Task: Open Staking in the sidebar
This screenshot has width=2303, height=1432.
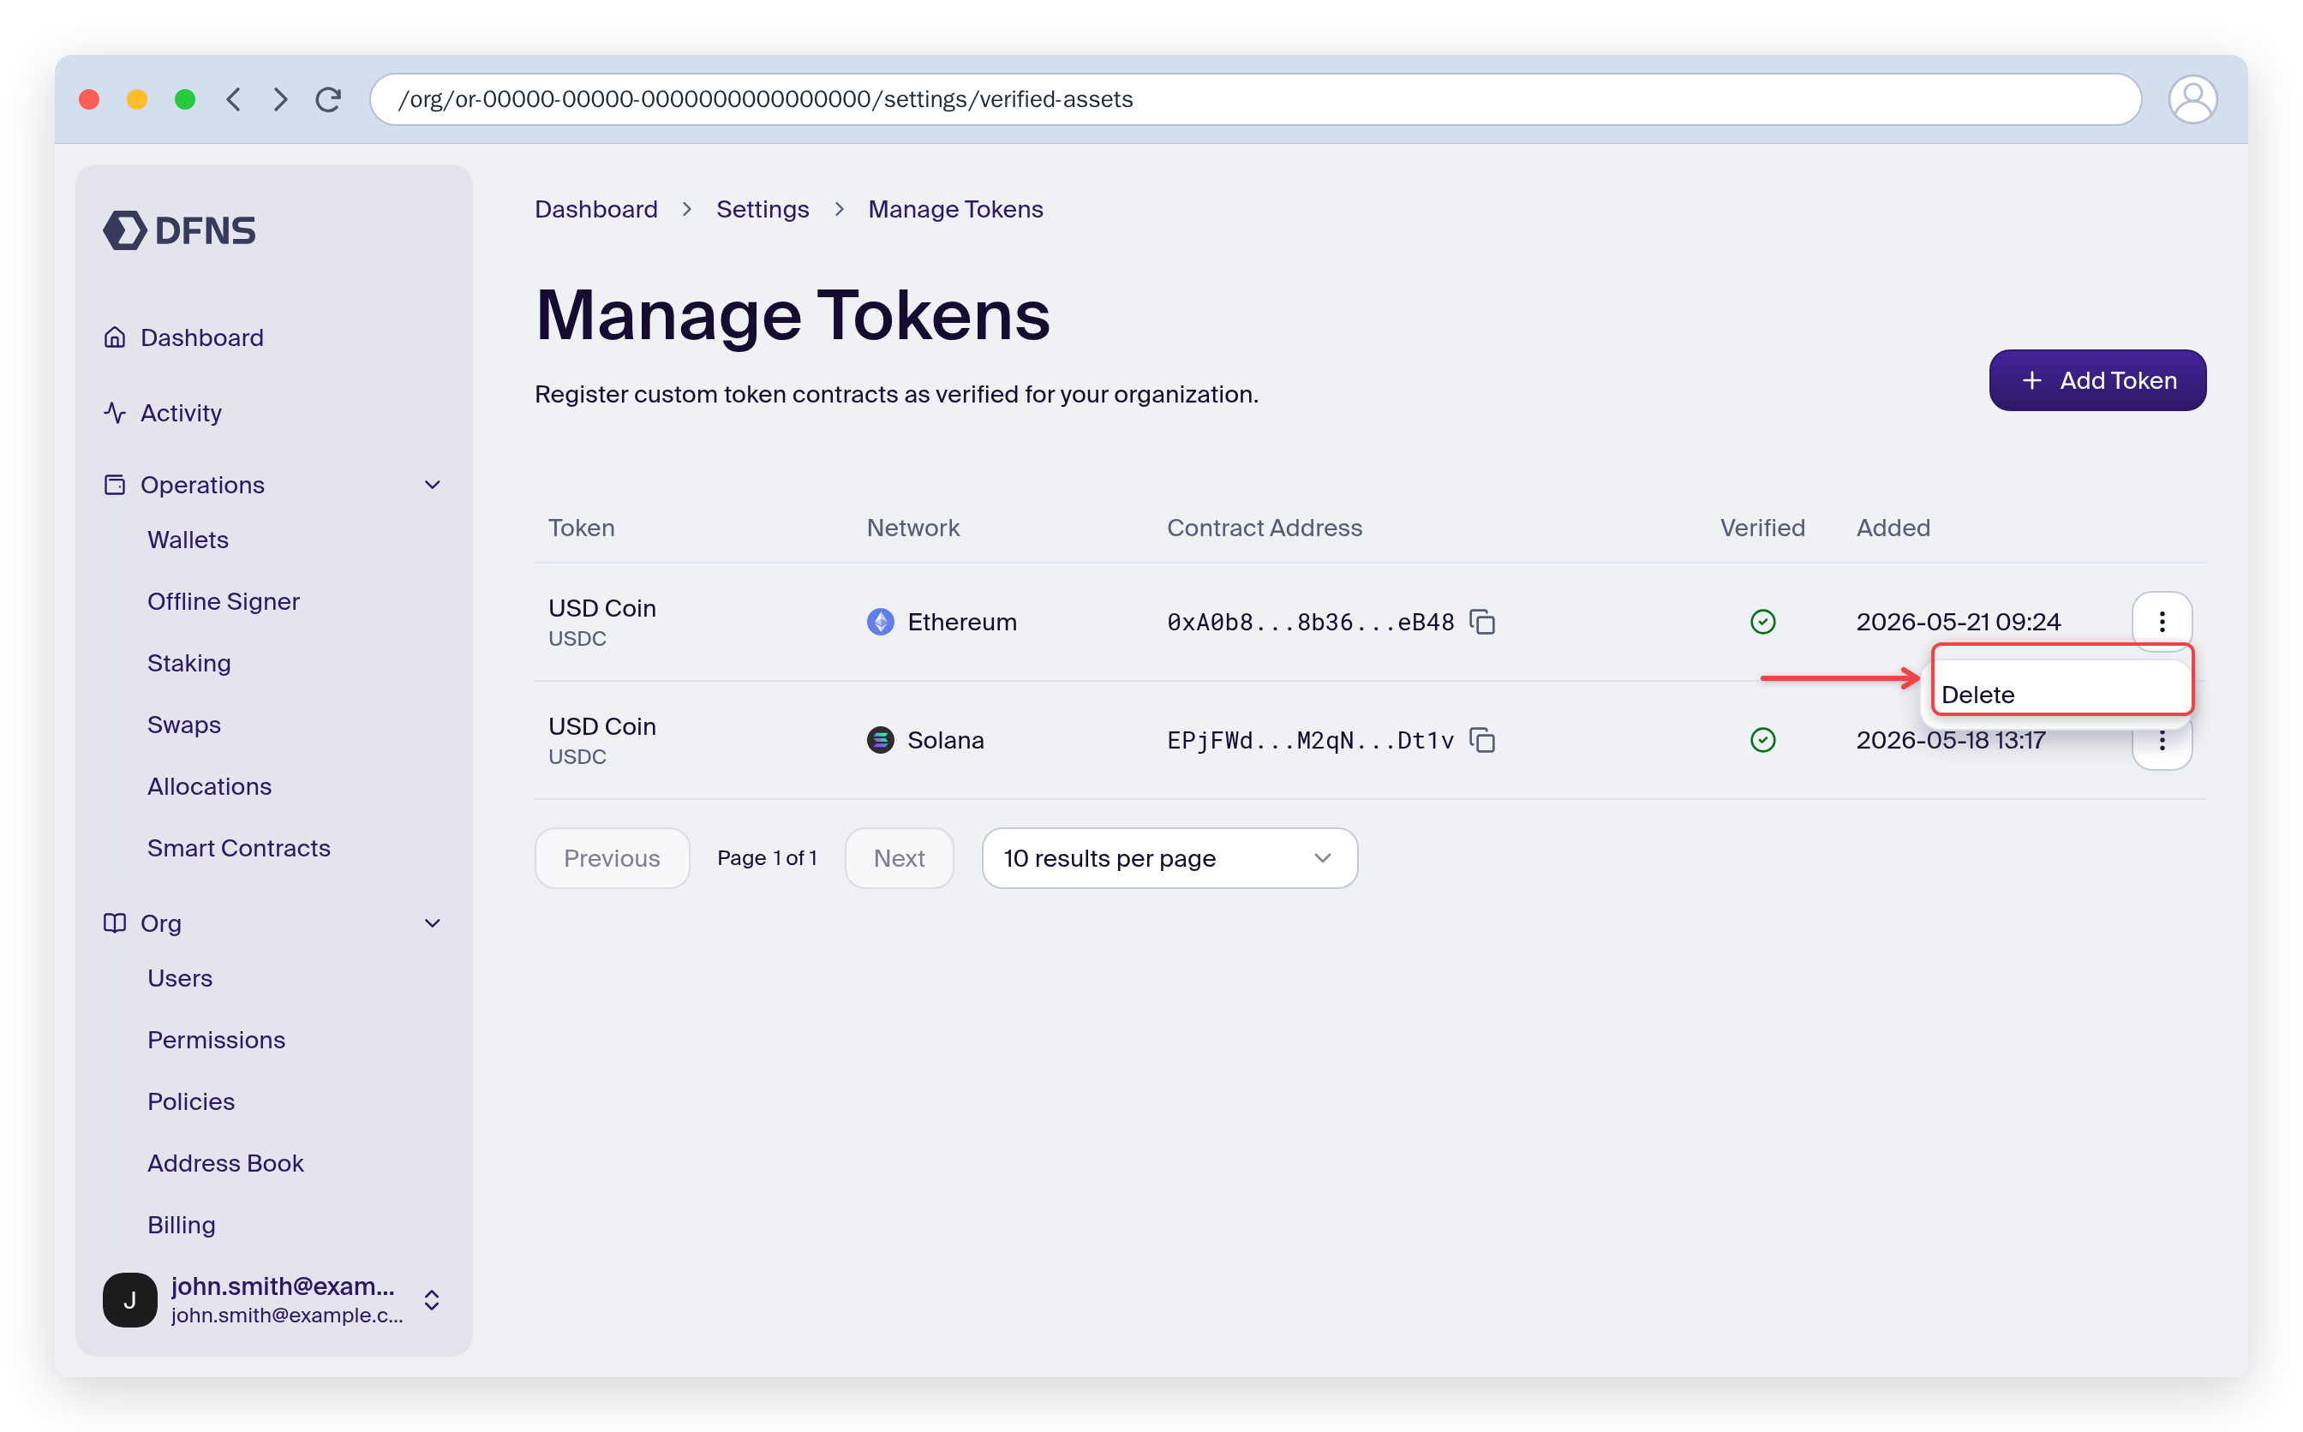Action: pyautogui.click(x=189, y=663)
